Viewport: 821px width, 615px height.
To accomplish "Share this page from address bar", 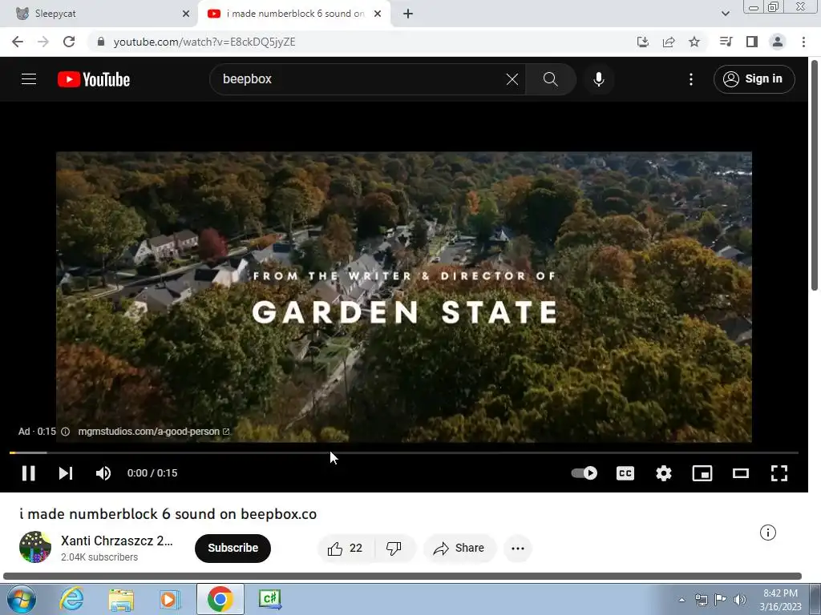I will (x=669, y=42).
